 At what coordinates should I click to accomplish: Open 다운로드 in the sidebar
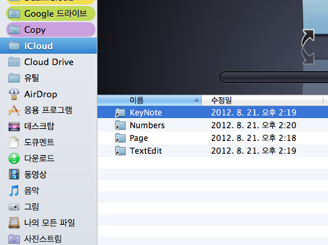click(48, 158)
